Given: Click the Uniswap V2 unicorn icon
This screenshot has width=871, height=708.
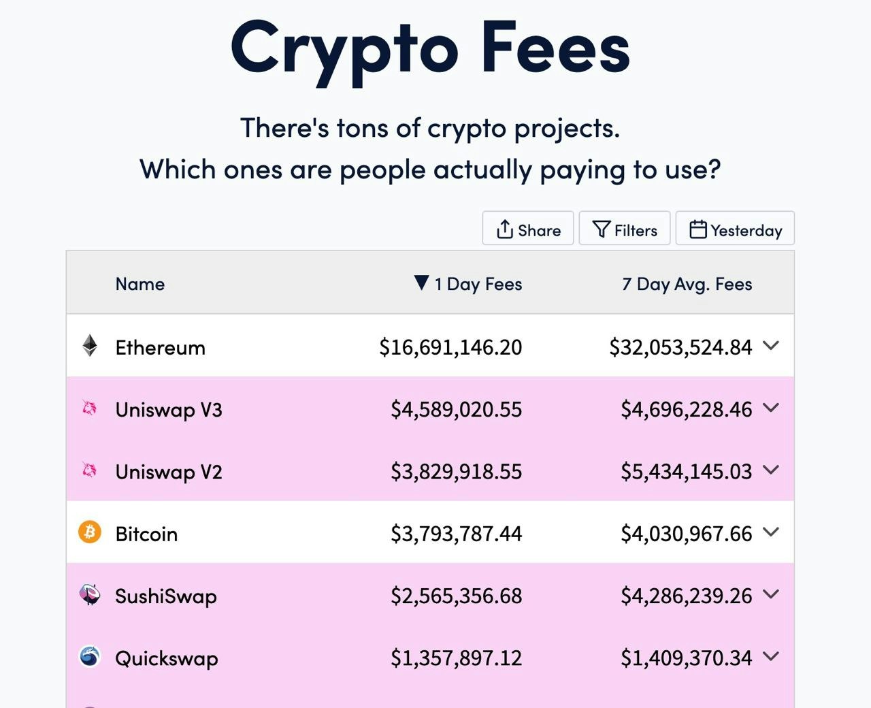Looking at the screenshot, I should click(x=89, y=471).
